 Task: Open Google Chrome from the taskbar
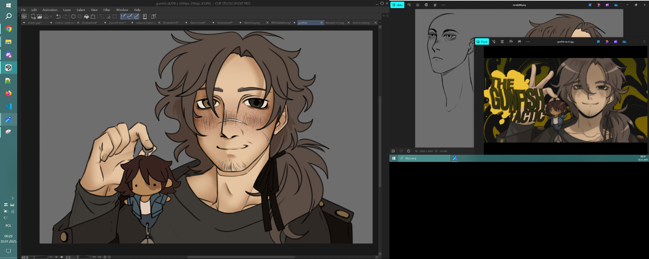[8, 29]
